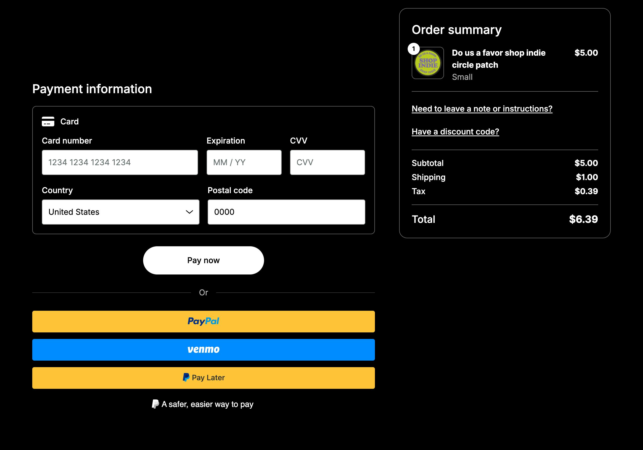This screenshot has width=643, height=450.
Task: Click the credit card icon
Action: (x=48, y=122)
